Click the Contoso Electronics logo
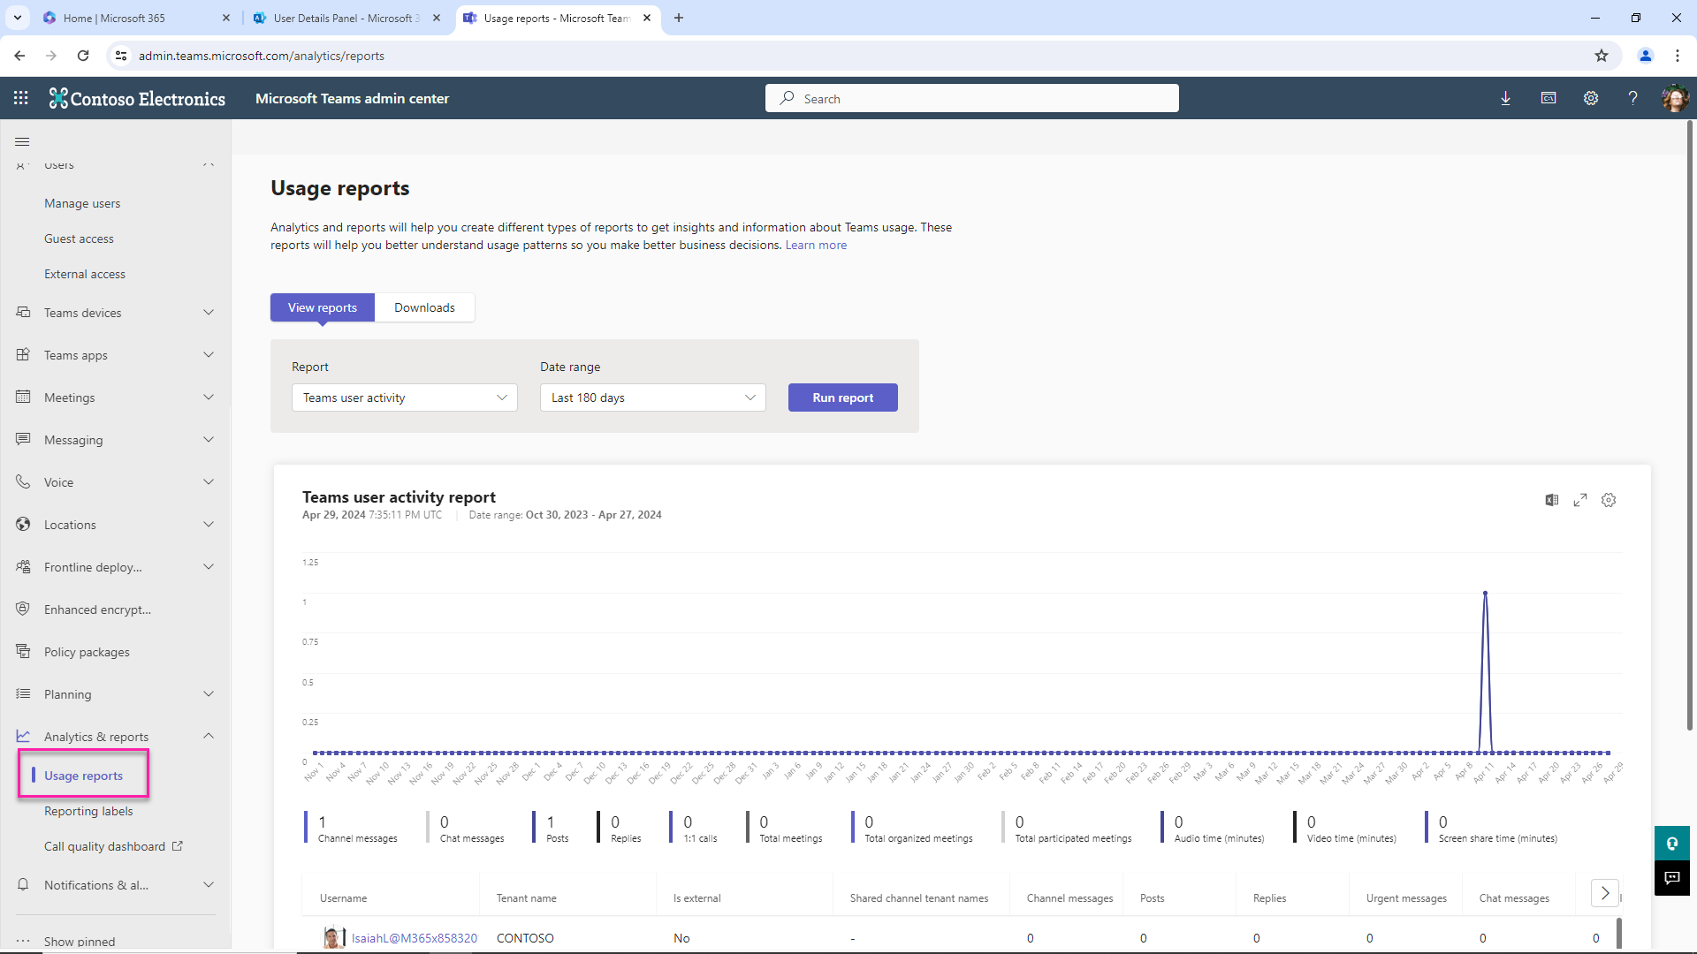Viewport: 1697px width, 954px height. (x=137, y=98)
